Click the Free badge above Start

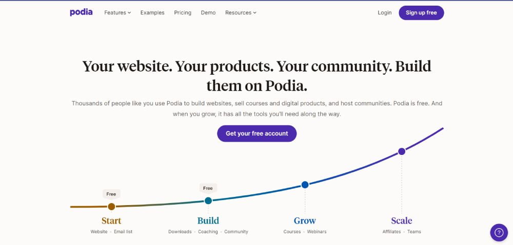111,194
